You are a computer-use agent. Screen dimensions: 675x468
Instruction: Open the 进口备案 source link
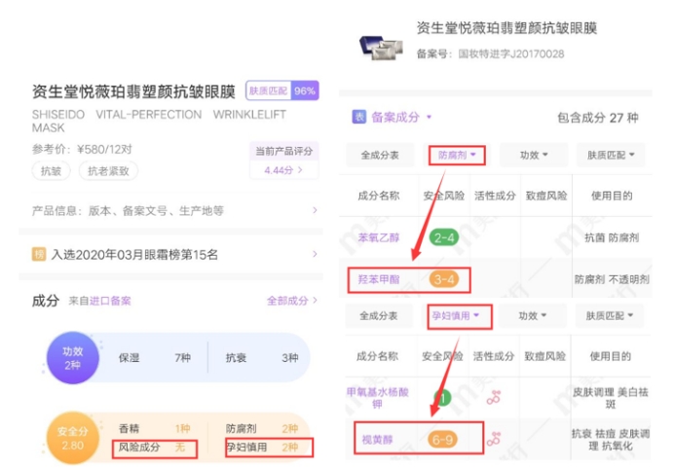click(110, 301)
